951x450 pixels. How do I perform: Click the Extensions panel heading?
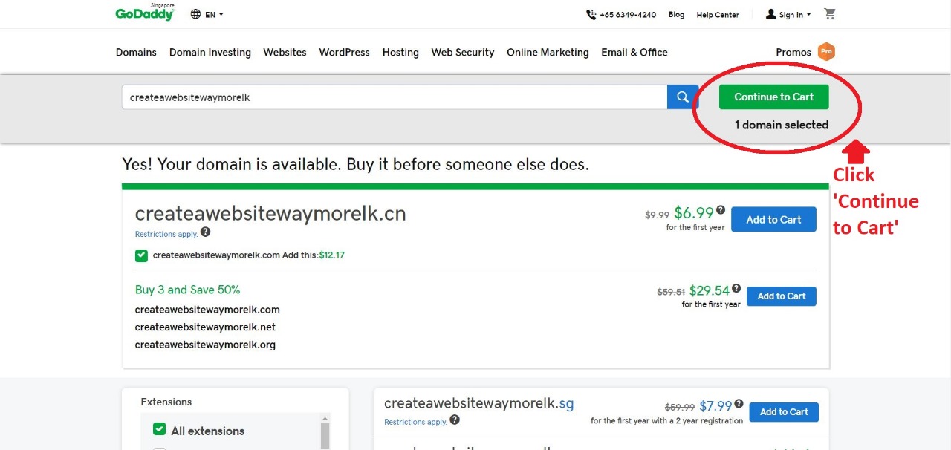pyautogui.click(x=166, y=402)
